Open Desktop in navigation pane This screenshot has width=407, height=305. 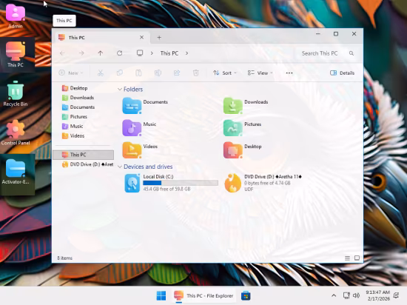[x=75, y=88]
